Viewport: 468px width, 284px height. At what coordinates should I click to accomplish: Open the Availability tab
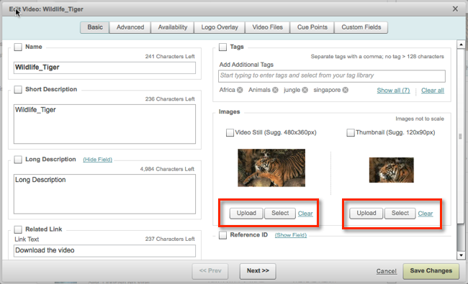point(173,27)
